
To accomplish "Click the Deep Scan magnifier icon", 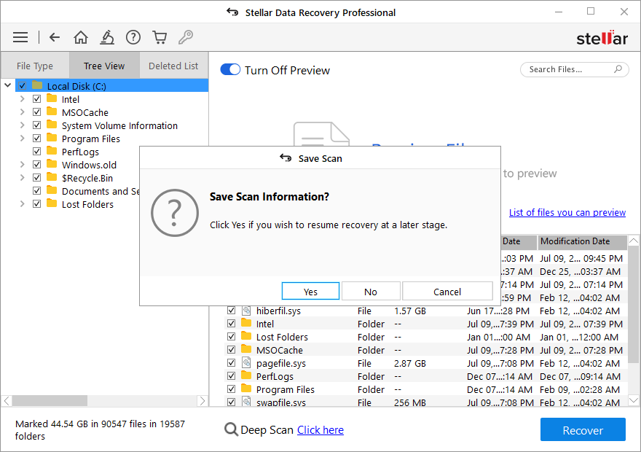I will (x=231, y=429).
